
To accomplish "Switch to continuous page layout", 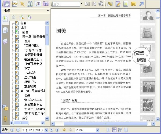I will pos(114,130).
